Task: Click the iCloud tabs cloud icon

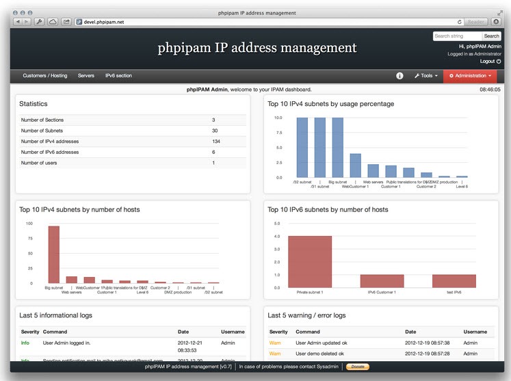Action: (53, 22)
